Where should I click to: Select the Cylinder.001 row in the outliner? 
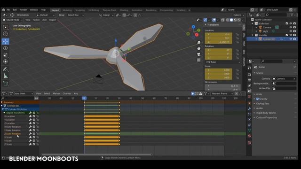(x=272, y=39)
